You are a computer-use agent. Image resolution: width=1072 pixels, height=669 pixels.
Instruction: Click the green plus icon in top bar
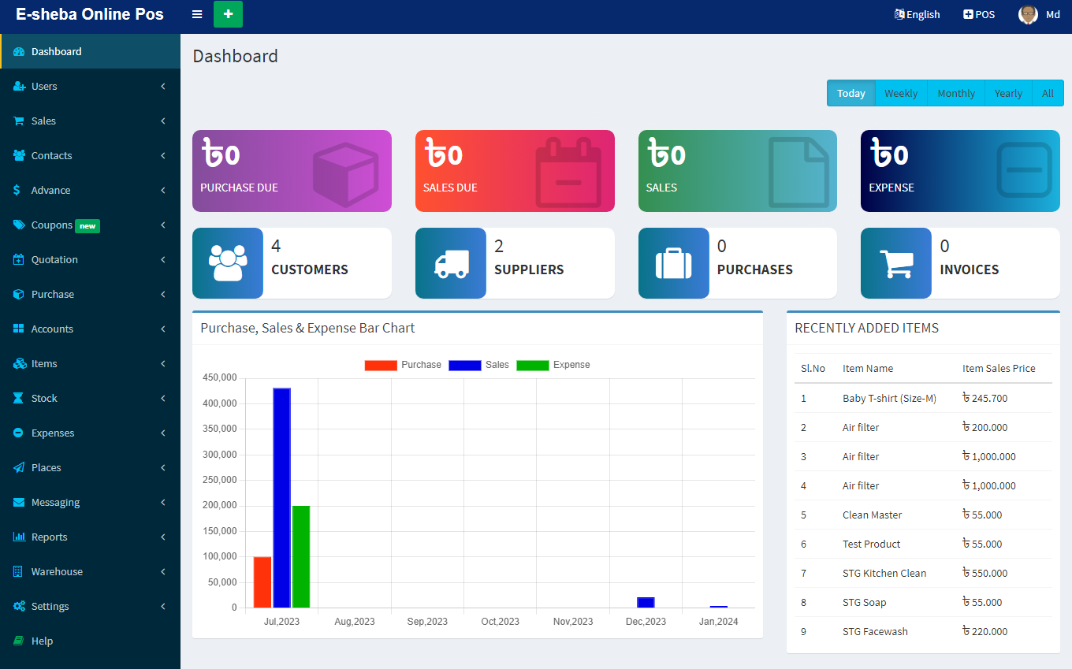pos(228,14)
